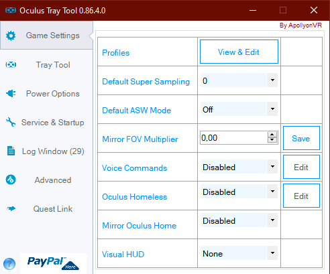The height and width of the screenshot is (274, 330).
Task: Click the Mirror FOV Multiplier label
Action: (140, 139)
